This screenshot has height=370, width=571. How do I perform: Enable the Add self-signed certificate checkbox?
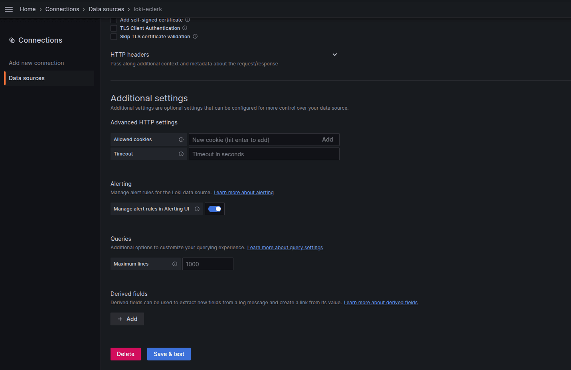pos(114,20)
